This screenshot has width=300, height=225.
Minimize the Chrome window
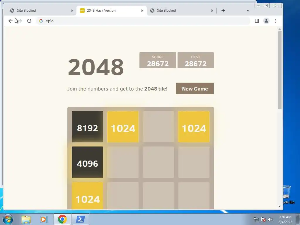258,6
